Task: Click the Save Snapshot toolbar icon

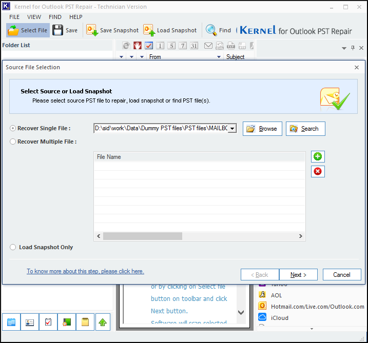Action: [x=92, y=30]
